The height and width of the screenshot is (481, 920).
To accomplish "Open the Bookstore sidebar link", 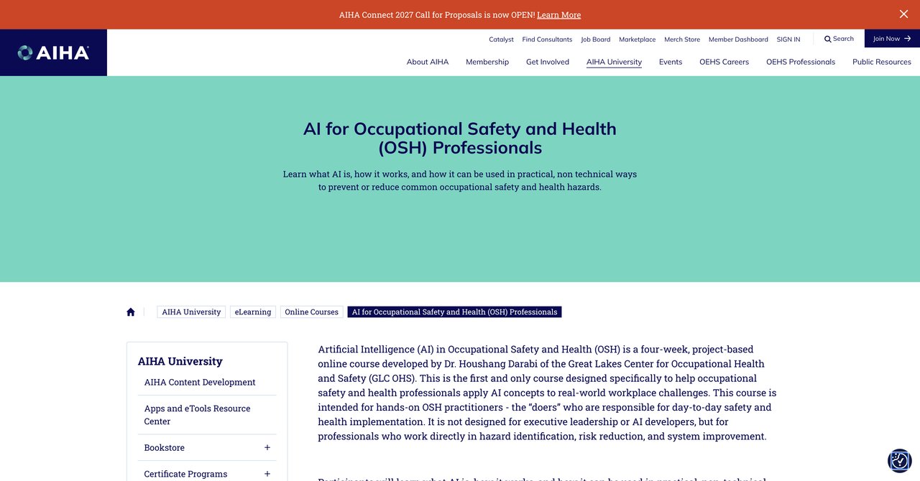I will (165, 447).
